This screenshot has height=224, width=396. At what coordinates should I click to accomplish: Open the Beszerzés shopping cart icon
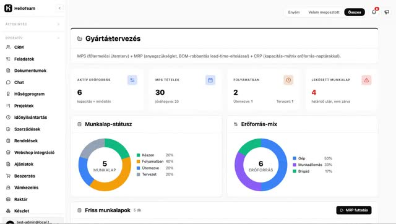coord(8,176)
